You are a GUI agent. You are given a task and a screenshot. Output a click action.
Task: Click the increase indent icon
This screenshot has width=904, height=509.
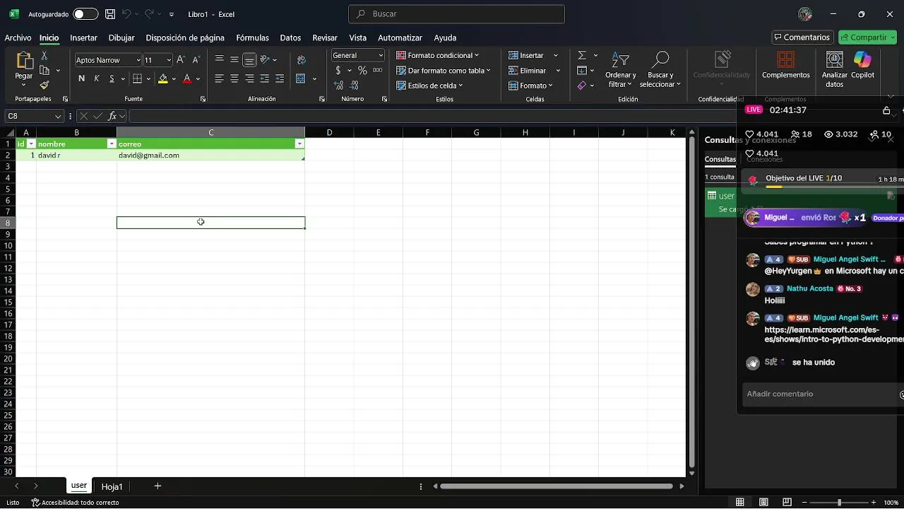pos(280,78)
